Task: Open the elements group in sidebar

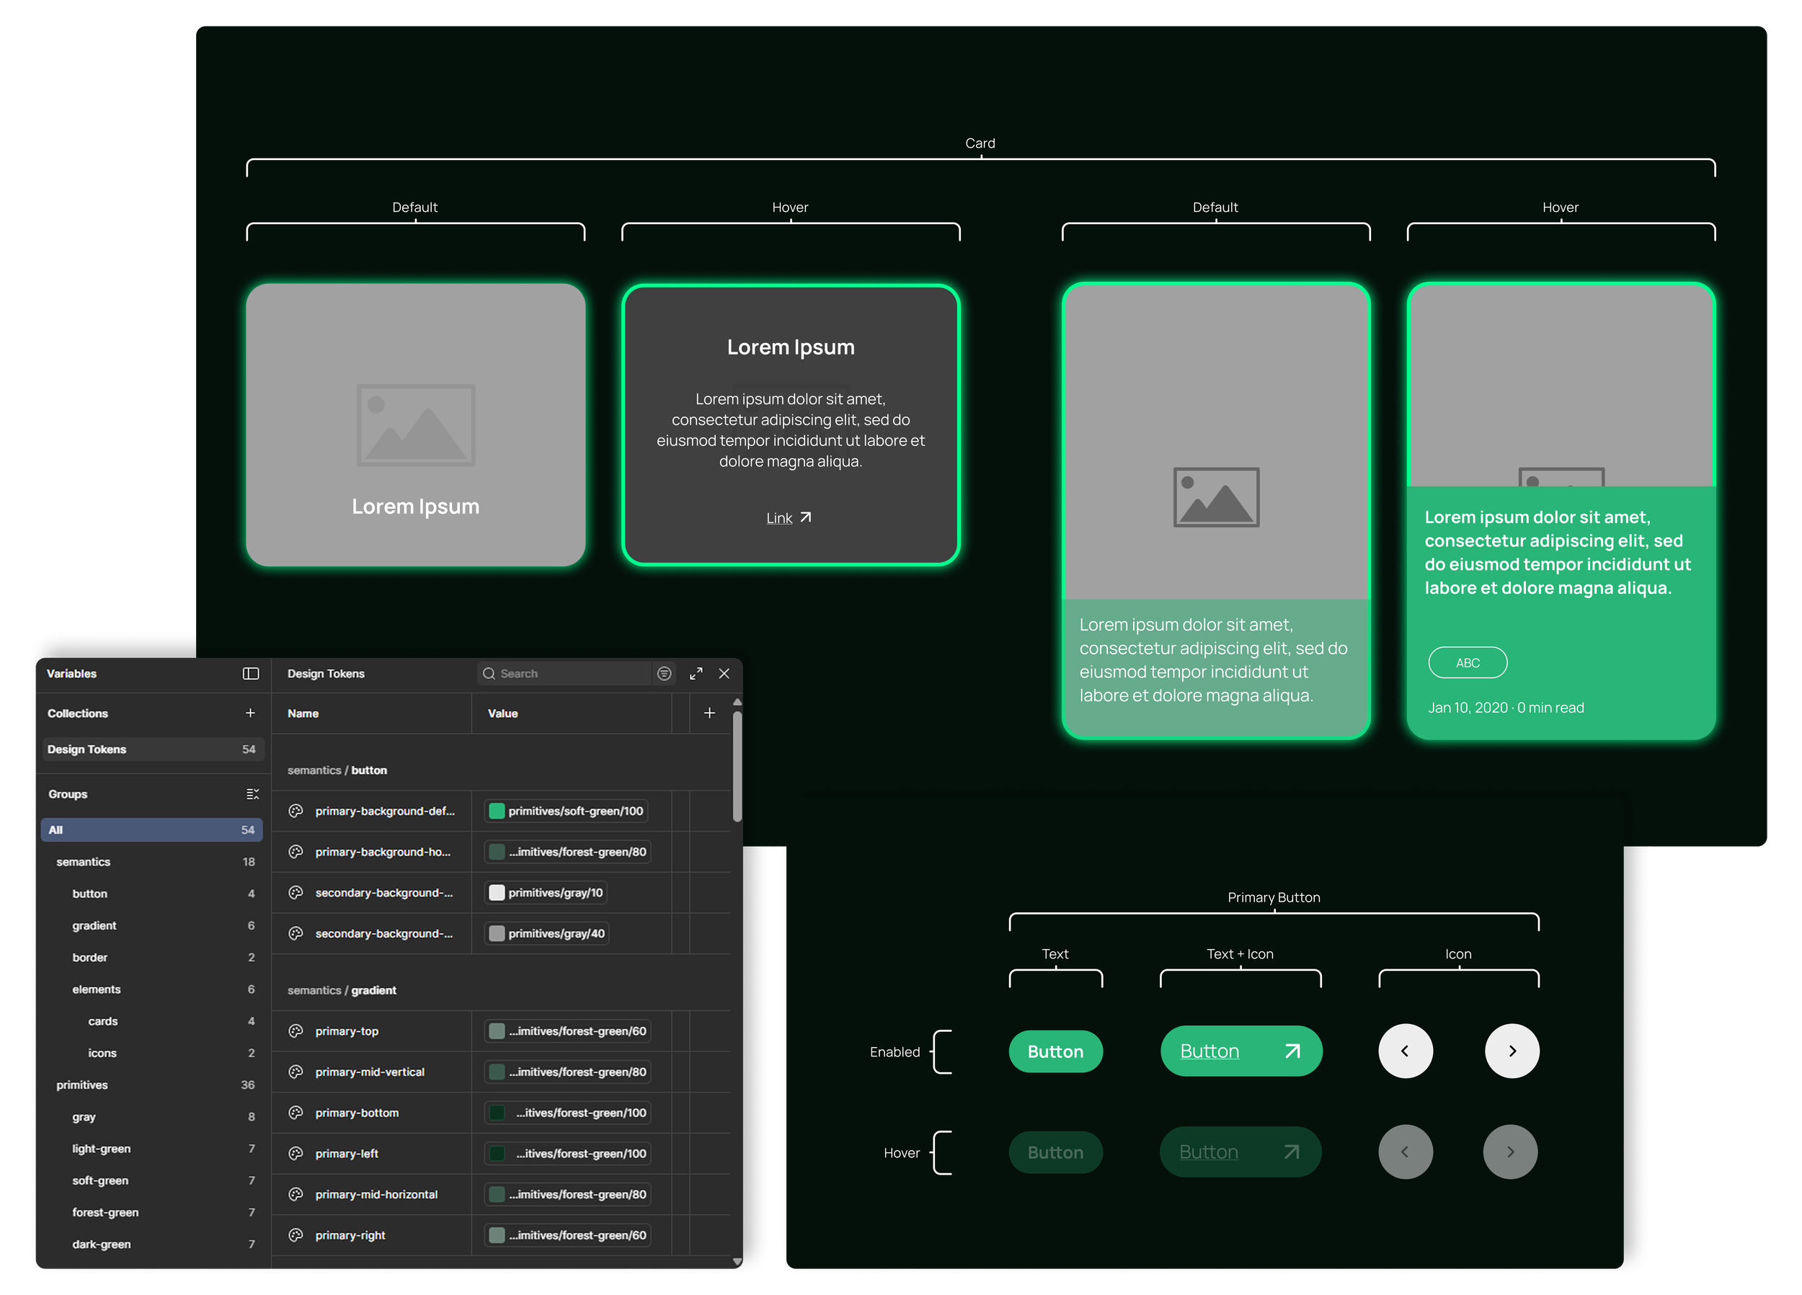Action: 96,989
